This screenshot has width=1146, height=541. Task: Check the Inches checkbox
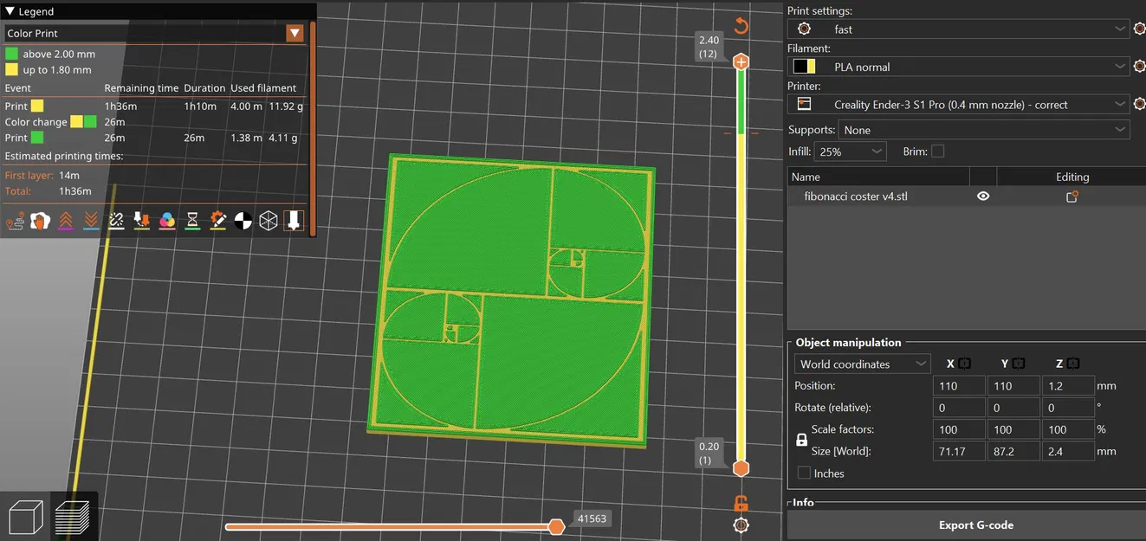tap(804, 473)
